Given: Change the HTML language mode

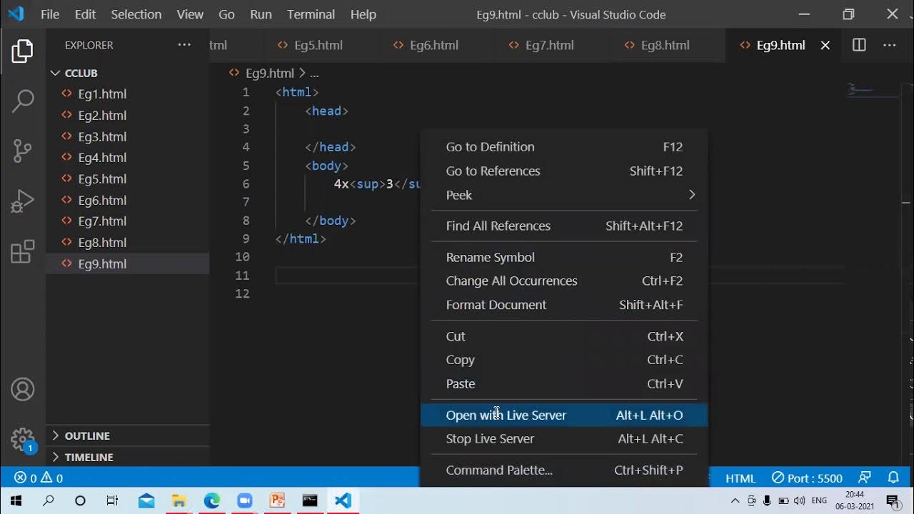Looking at the screenshot, I should 740,478.
